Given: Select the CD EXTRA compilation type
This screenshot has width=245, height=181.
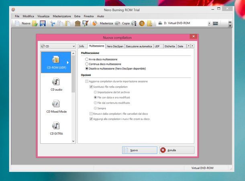Looking at the screenshot, I should [x=56, y=128].
